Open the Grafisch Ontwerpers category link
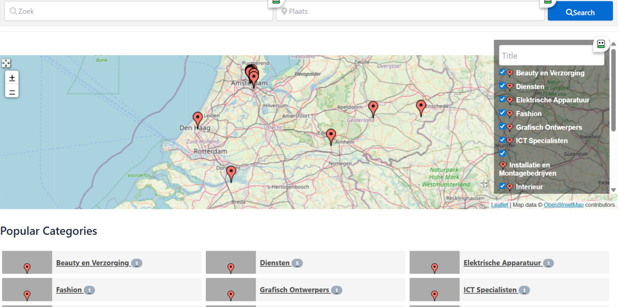 [x=294, y=290]
